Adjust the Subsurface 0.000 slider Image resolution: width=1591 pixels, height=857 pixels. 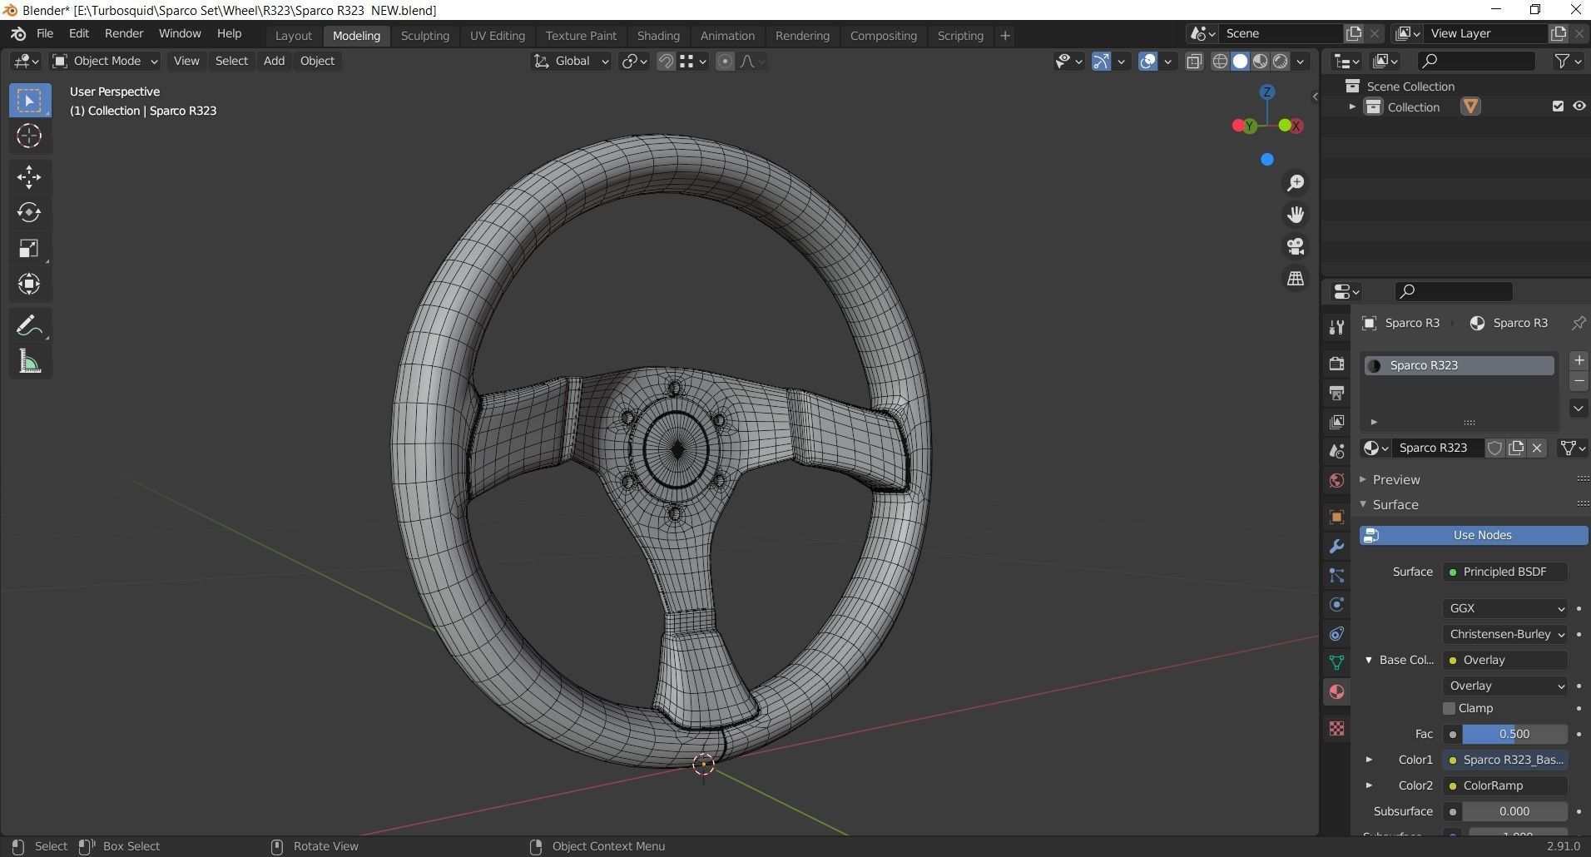1514,811
